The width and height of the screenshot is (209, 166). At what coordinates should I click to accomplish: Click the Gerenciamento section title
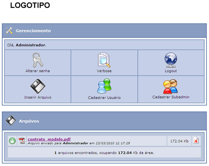pyautogui.click(x=33, y=31)
